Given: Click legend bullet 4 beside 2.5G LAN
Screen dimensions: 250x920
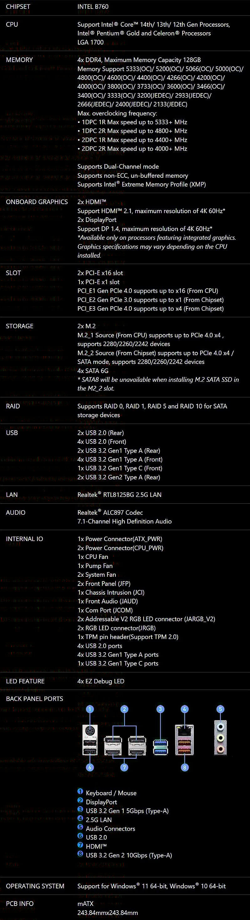Looking at the screenshot, I should tap(80, 818).
